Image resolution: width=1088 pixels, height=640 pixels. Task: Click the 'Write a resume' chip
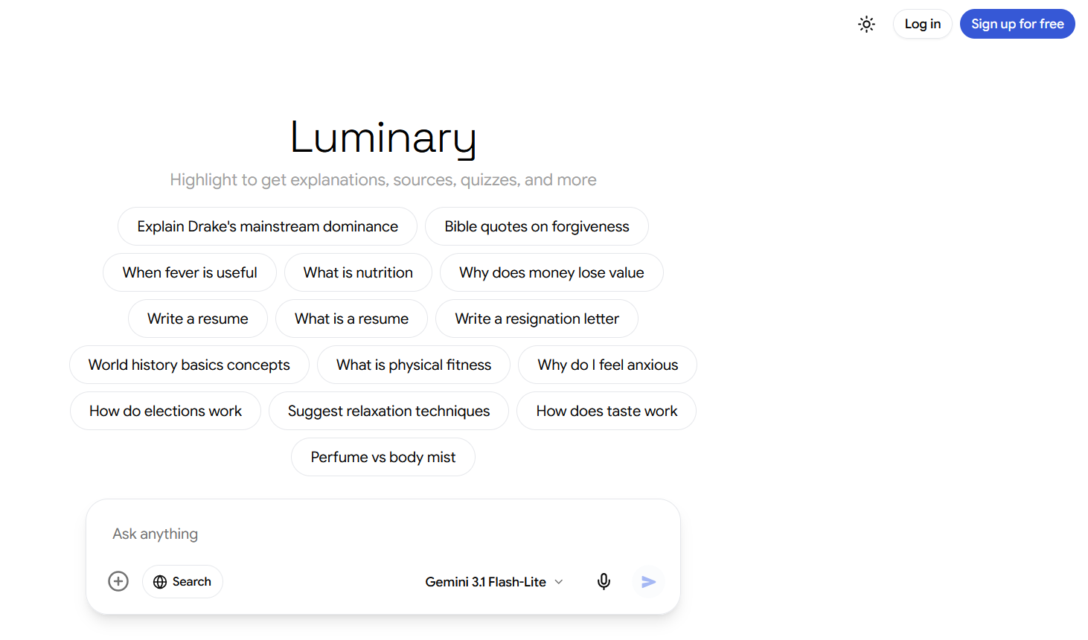(198, 319)
